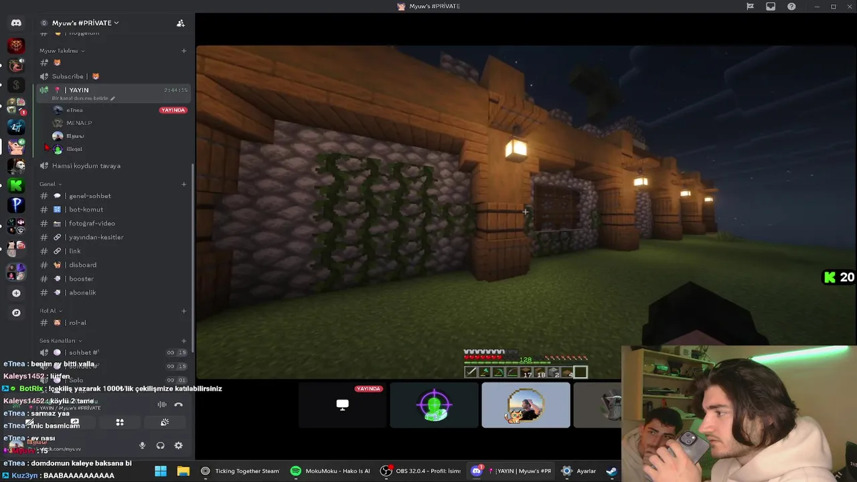Disconnect from voice with phone icon

click(x=178, y=404)
